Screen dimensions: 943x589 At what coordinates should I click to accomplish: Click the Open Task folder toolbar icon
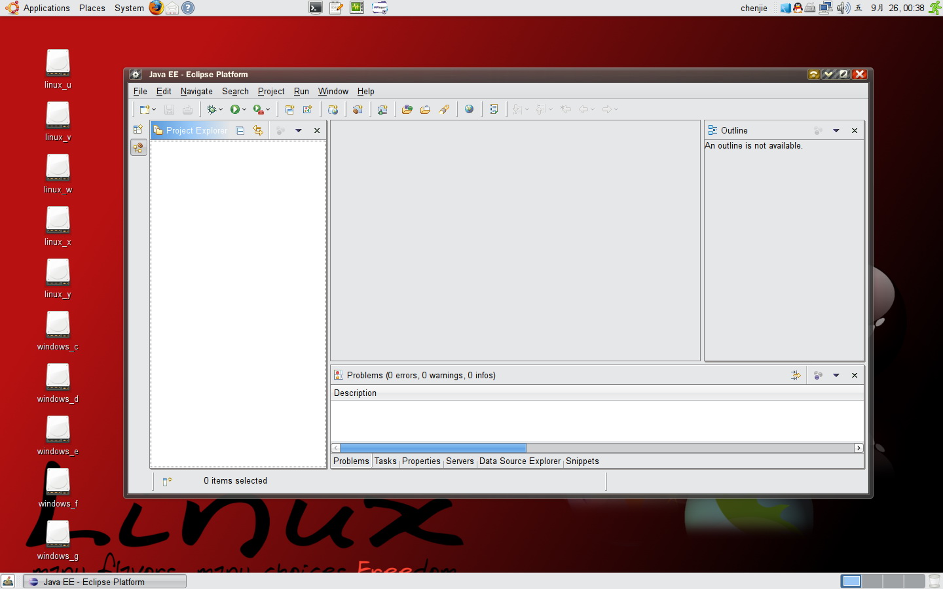425,109
